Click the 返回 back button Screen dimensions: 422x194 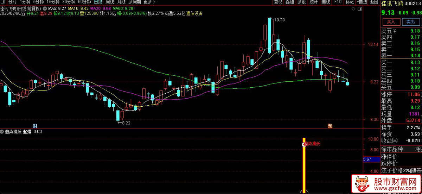374,2
